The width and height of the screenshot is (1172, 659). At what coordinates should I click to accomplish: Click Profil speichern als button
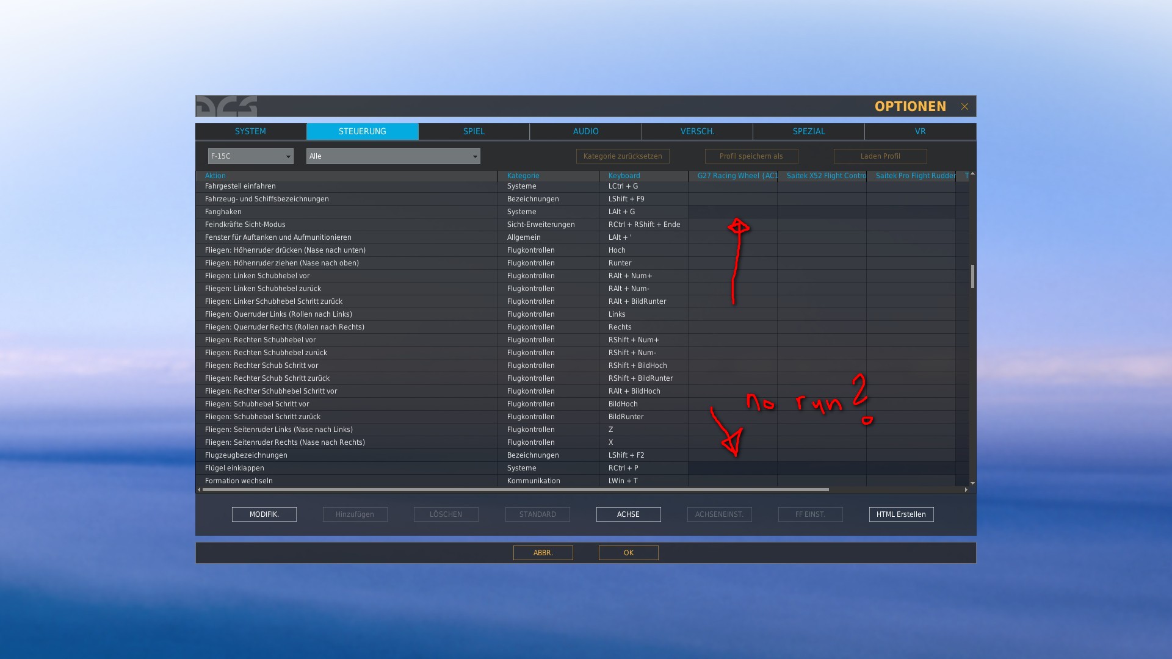(x=751, y=156)
